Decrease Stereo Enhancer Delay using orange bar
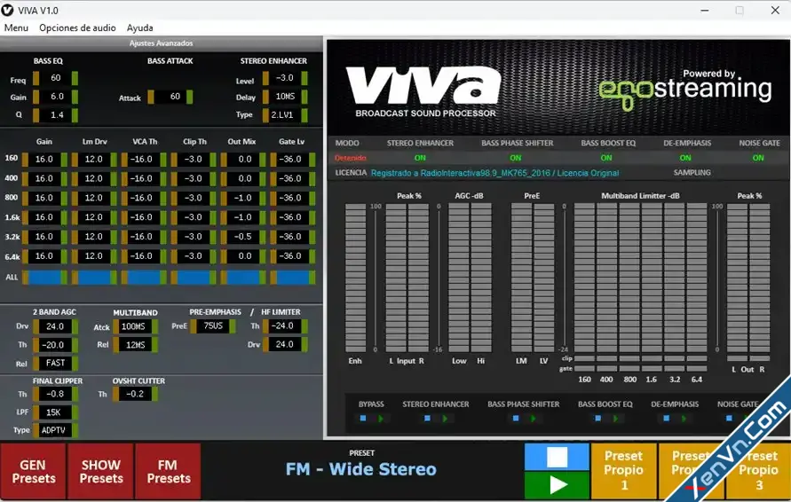The height and width of the screenshot is (502, 791). [265, 97]
